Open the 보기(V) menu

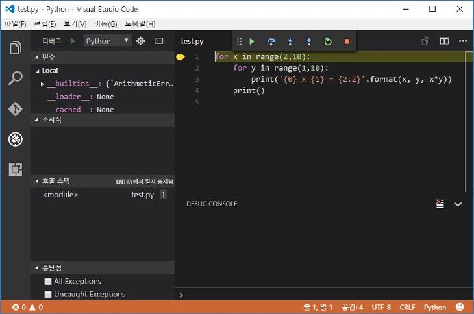[x=75, y=24]
